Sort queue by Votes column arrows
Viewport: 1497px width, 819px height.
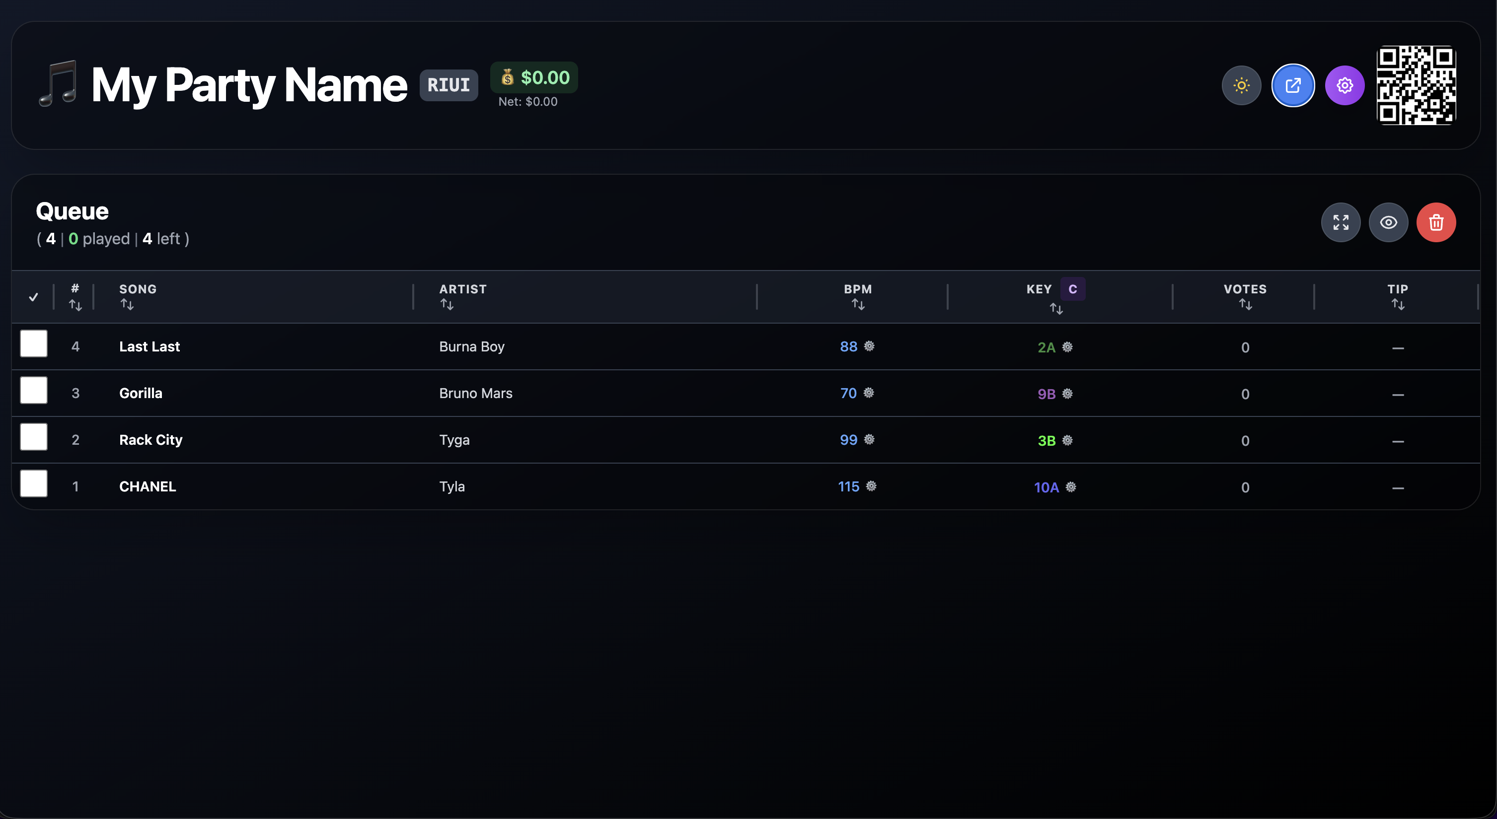1245,304
